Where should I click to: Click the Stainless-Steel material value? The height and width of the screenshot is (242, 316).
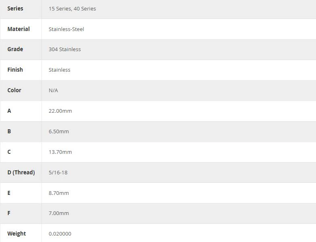click(x=66, y=29)
